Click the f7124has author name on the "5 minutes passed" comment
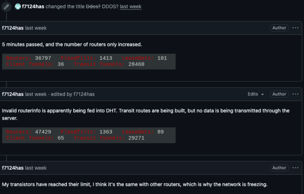The height and width of the screenshot is (194, 304). (13, 28)
